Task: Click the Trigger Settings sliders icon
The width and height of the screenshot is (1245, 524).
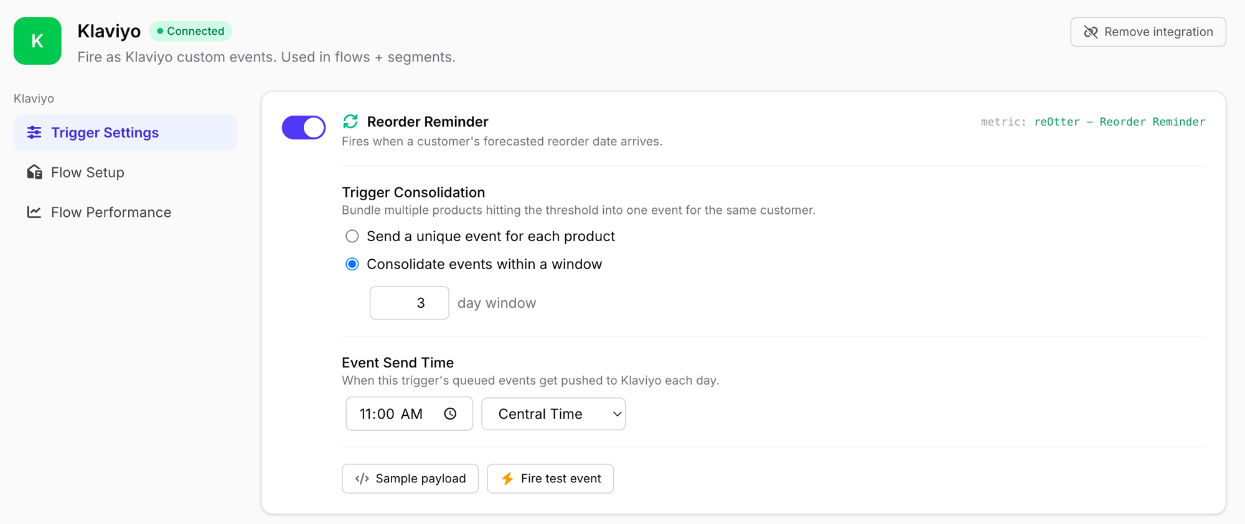Action: [34, 132]
